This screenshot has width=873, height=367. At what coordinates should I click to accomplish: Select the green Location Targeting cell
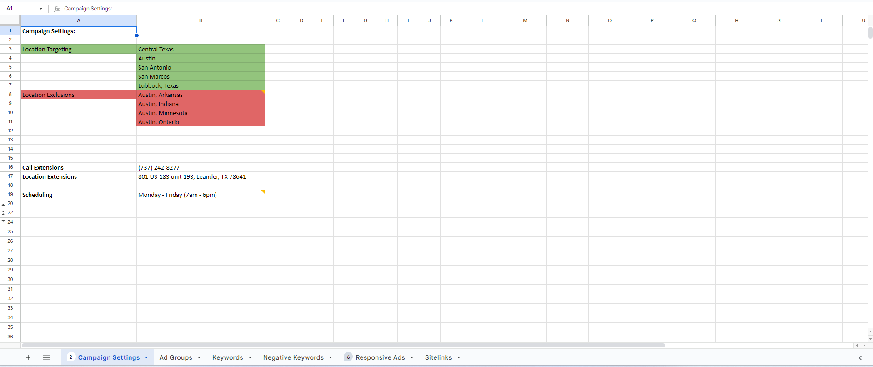79,49
